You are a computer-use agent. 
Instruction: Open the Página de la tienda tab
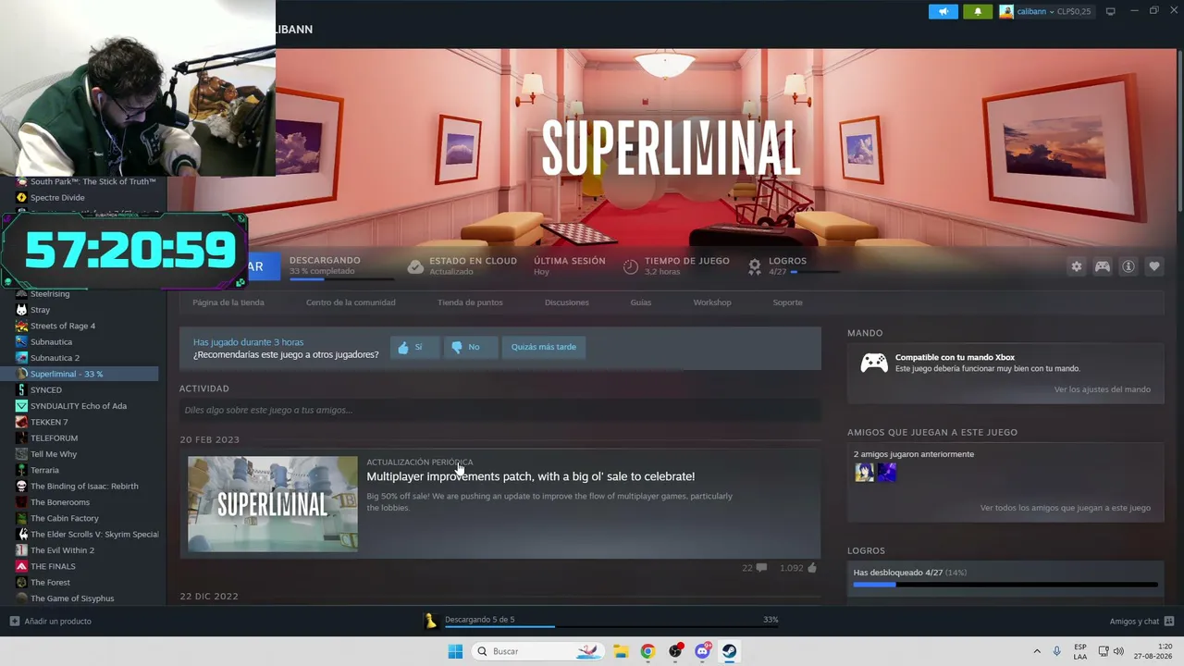coord(228,302)
